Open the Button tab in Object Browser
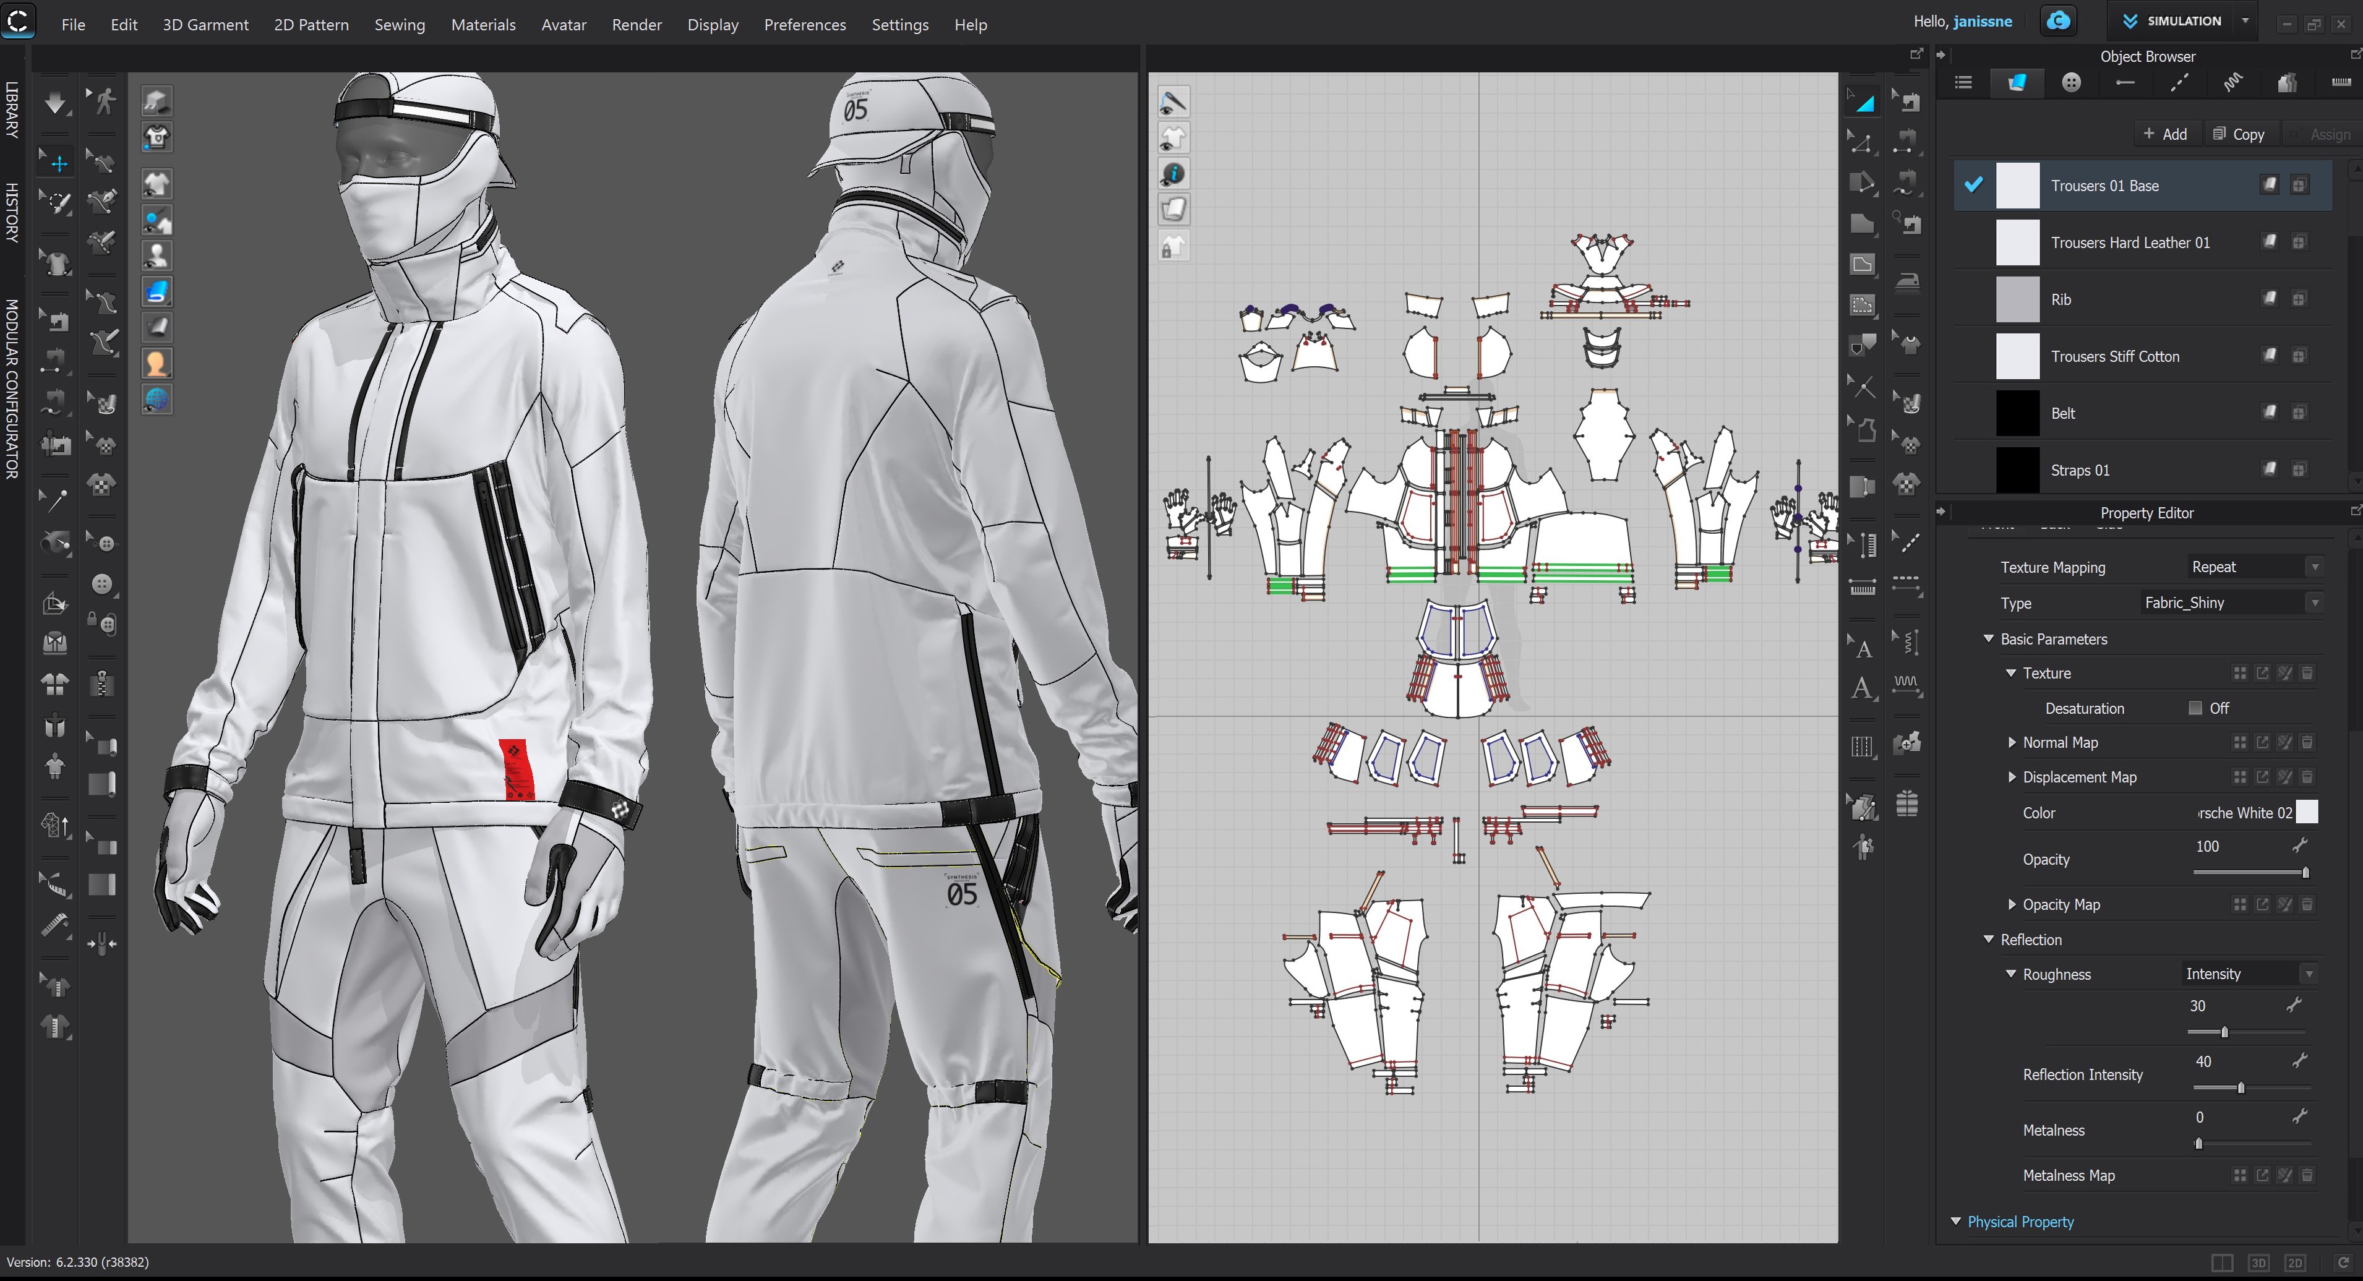 pyautogui.click(x=2071, y=82)
